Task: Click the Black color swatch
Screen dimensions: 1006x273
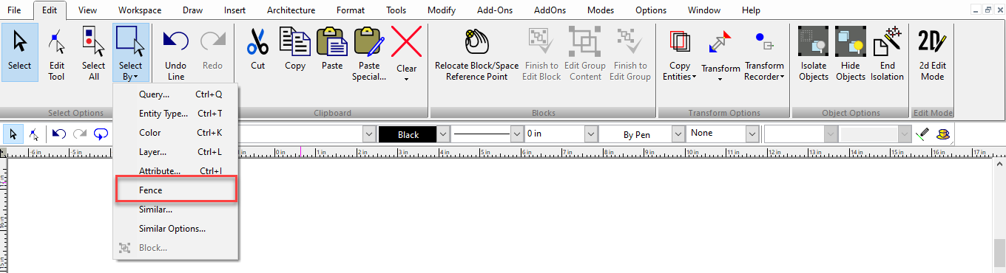Action: [408, 135]
